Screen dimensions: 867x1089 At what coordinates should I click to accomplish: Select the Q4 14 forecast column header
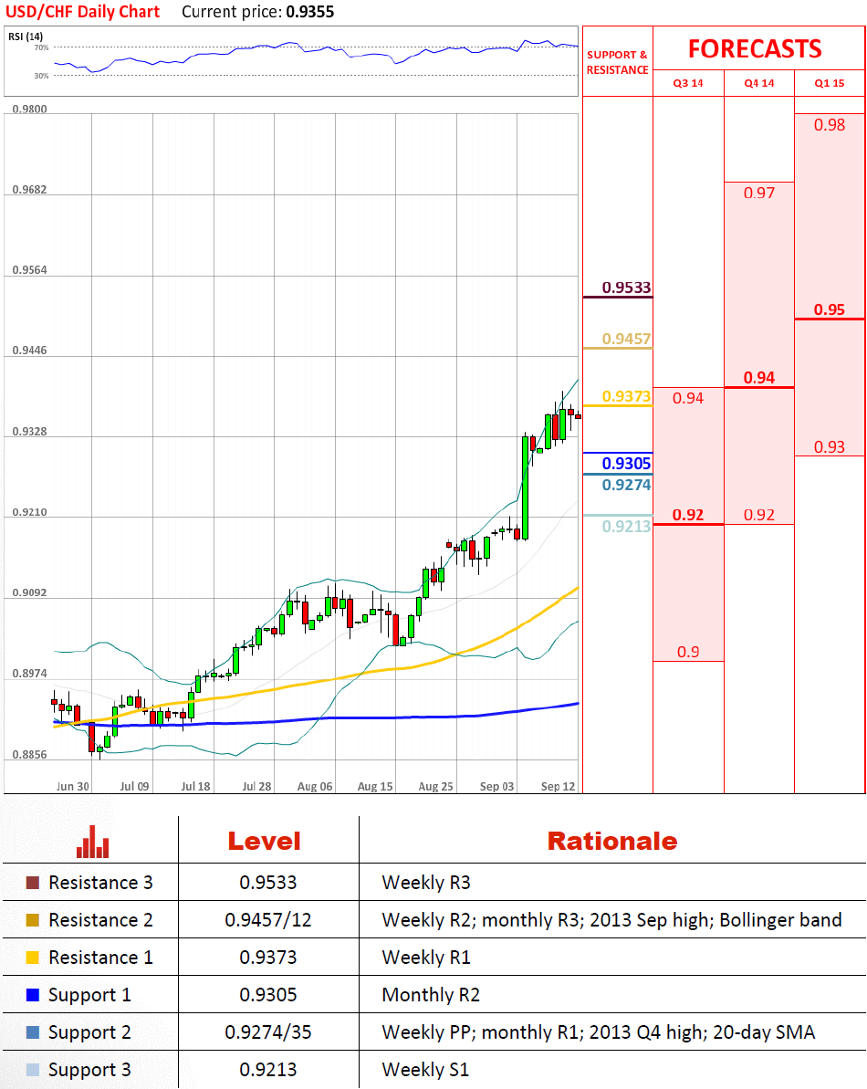(x=758, y=83)
